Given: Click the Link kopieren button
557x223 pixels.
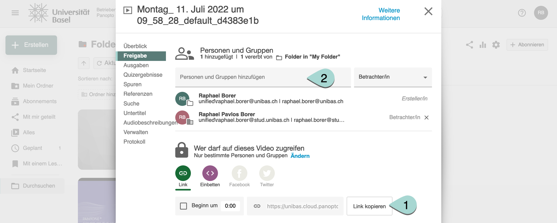Looking at the screenshot, I should click(369, 206).
